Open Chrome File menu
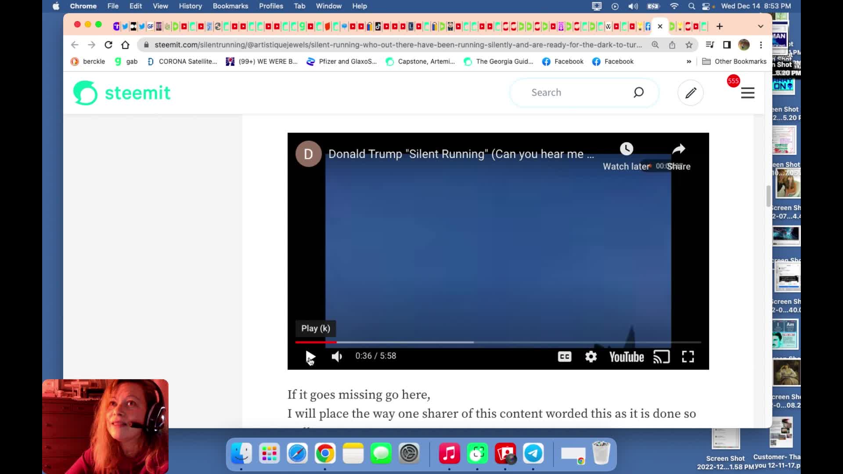 pos(113,6)
